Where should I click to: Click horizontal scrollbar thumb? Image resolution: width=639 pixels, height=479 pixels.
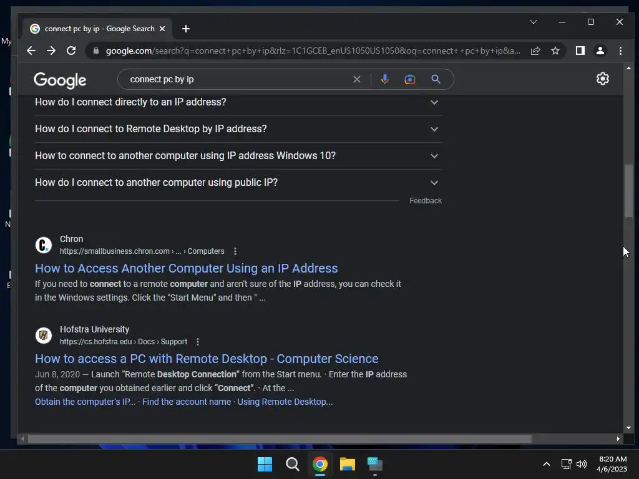(280, 438)
